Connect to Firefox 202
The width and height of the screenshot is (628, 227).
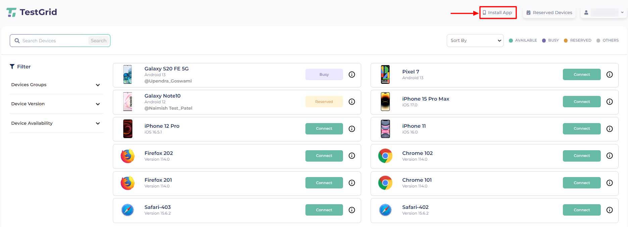(324, 156)
